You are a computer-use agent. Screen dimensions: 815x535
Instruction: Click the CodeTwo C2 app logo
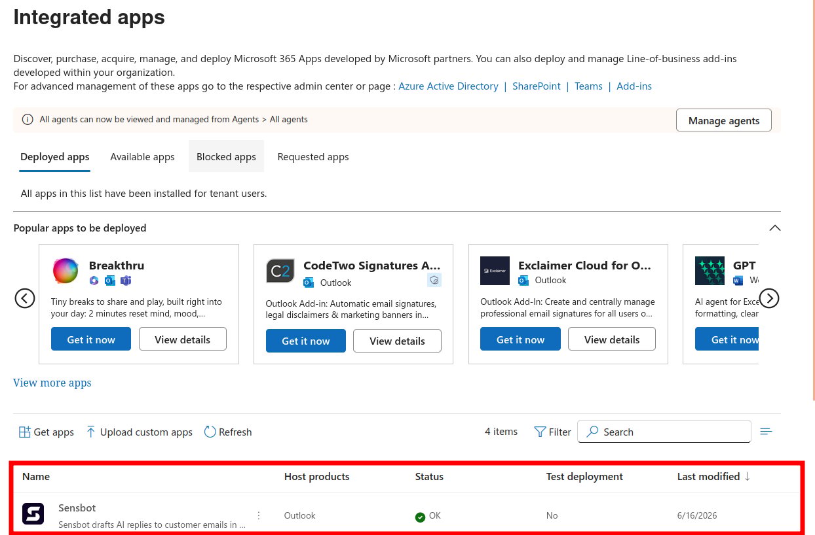(x=280, y=271)
